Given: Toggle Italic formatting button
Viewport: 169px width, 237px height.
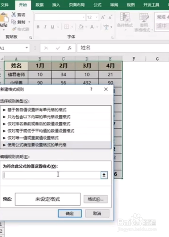Looking at the screenshot, I should click(45, 27).
